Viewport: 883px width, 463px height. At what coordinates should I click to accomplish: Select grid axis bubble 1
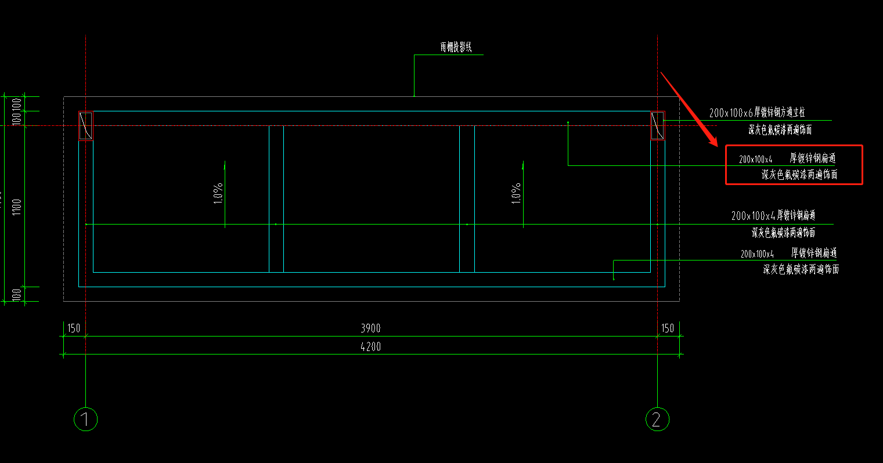click(86, 419)
